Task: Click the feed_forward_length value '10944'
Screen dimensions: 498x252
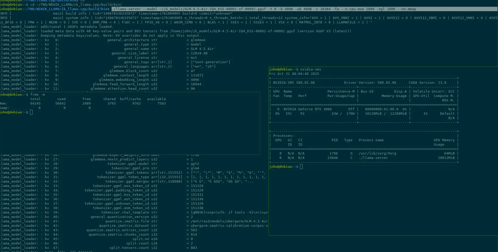Action: tap(196, 84)
